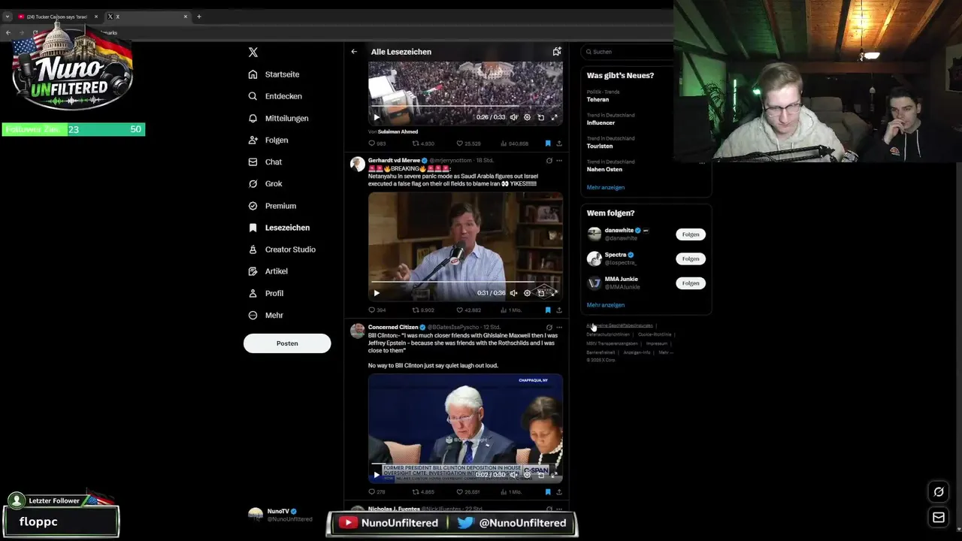Open more options on Concerned Citizen post
The height and width of the screenshot is (541, 962).
click(559, 327)
